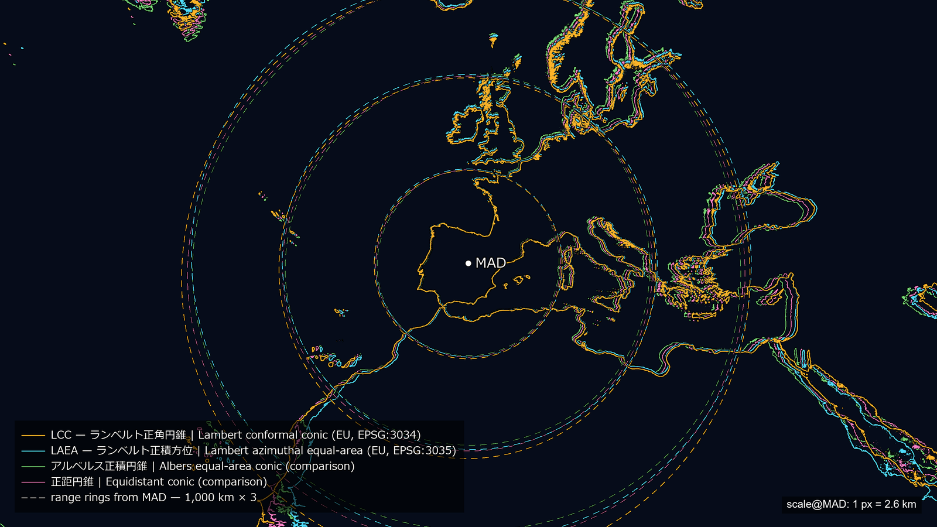937x527 pixels.
Task: Select the LCC Lambert conformal conic legend entry
Action: 221,435
